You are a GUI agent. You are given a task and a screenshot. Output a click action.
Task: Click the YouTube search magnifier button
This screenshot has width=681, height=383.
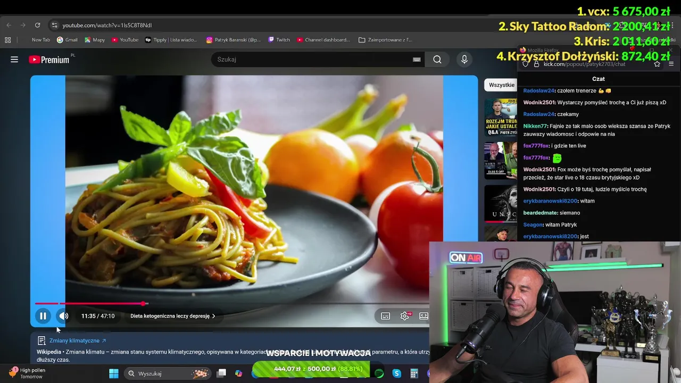click(437, 60)
